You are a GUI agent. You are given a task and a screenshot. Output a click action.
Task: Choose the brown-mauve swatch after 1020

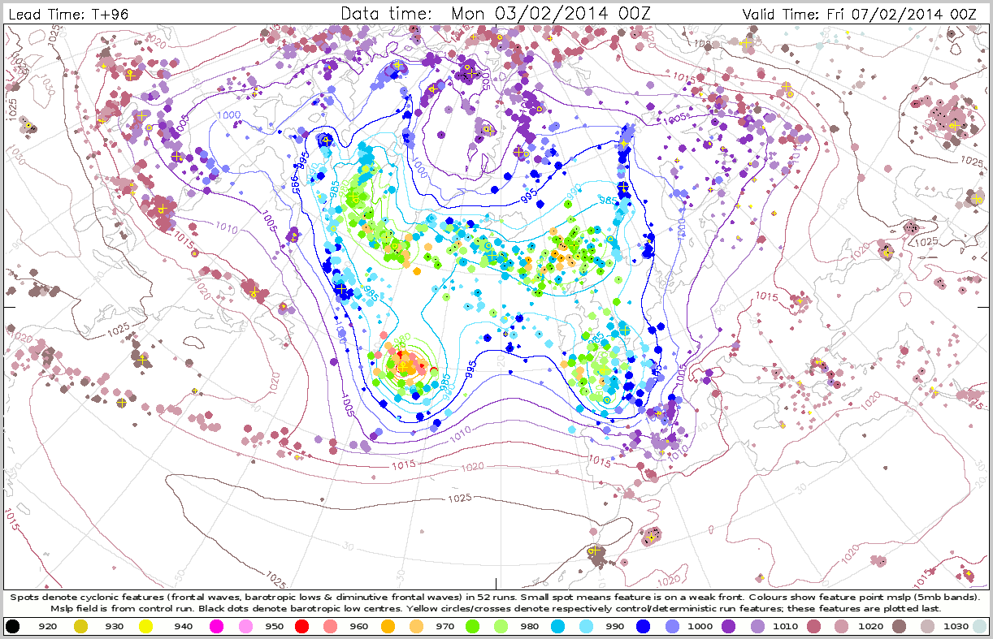click(x=899, y=626)
